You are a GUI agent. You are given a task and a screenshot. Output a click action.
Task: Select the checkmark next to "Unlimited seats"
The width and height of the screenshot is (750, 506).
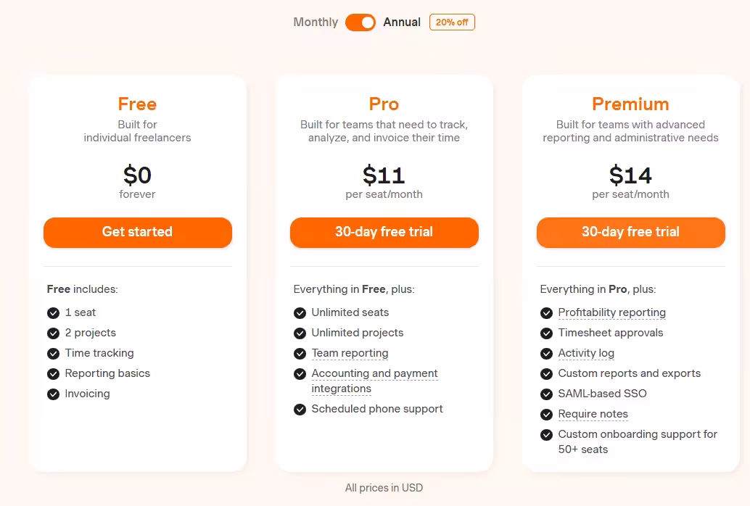pyautogui.click(x=300, y=312)
